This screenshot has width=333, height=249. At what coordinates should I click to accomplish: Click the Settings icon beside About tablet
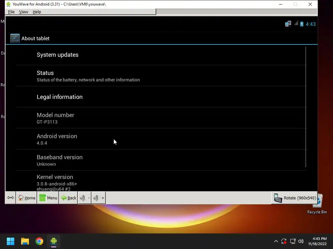[x=15, y=38]
